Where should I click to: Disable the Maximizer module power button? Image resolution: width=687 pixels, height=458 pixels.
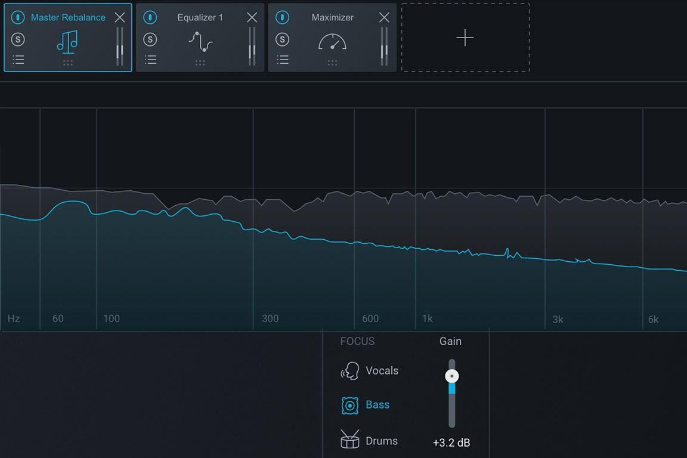tap(283, 17)
